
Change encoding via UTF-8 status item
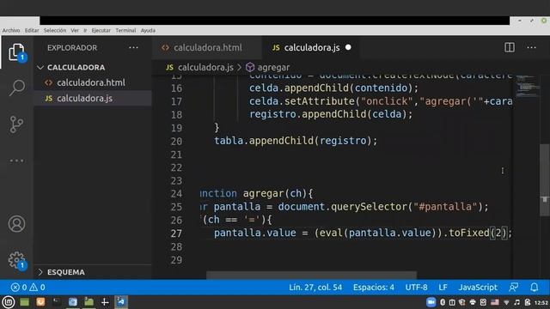coord(416,288)
